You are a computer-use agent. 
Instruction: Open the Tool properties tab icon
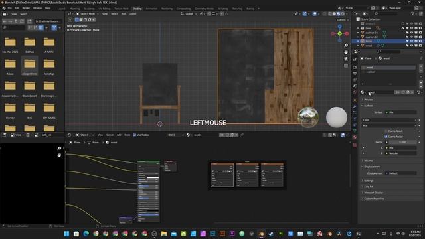point(355,59)
